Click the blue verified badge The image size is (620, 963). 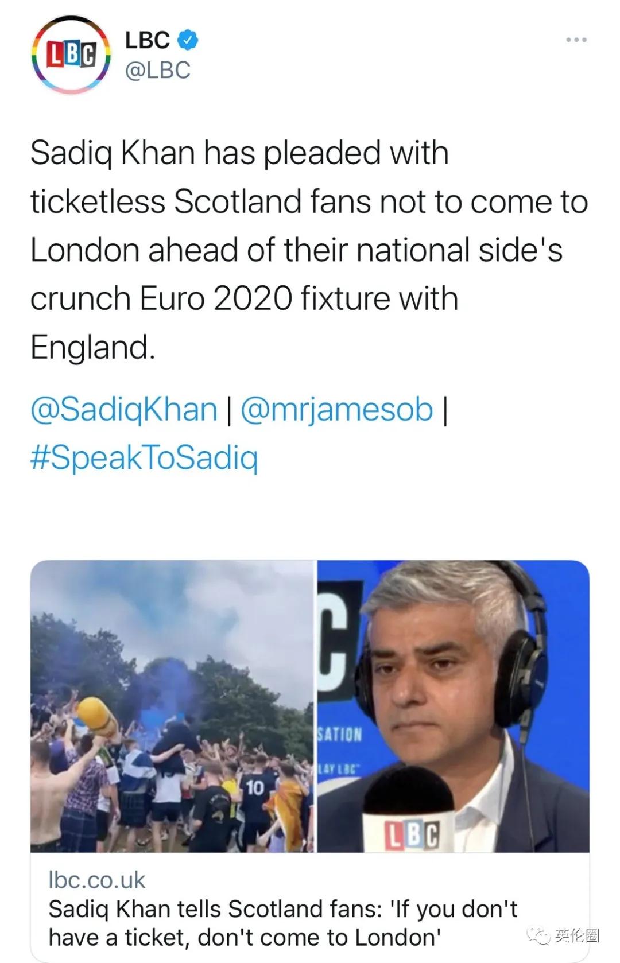tap(188, 40)
